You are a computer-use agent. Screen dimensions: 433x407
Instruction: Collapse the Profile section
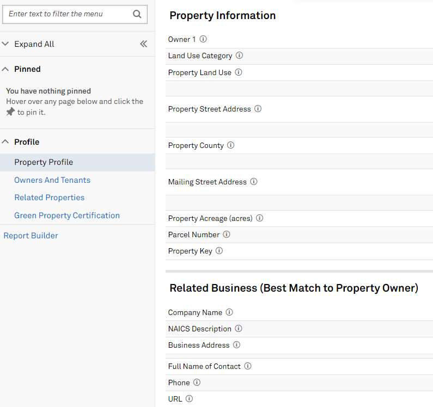pos(5,142)
